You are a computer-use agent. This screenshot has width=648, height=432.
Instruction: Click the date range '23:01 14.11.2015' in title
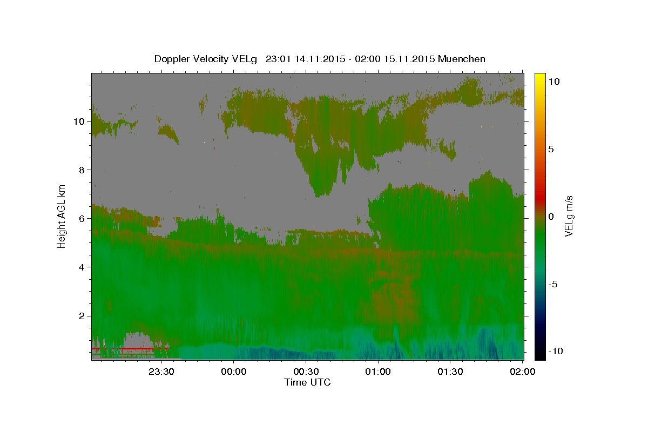[x=305, y=59]
